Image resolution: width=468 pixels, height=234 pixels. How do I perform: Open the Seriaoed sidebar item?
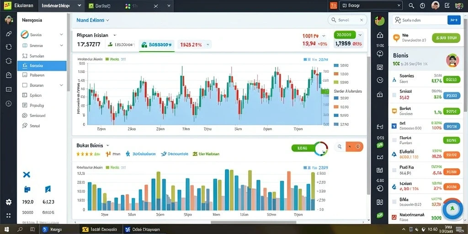(42, 116)
